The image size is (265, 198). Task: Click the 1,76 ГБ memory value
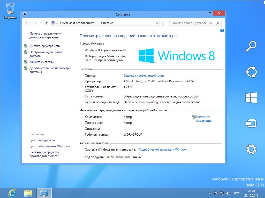[x=128, y=87]
